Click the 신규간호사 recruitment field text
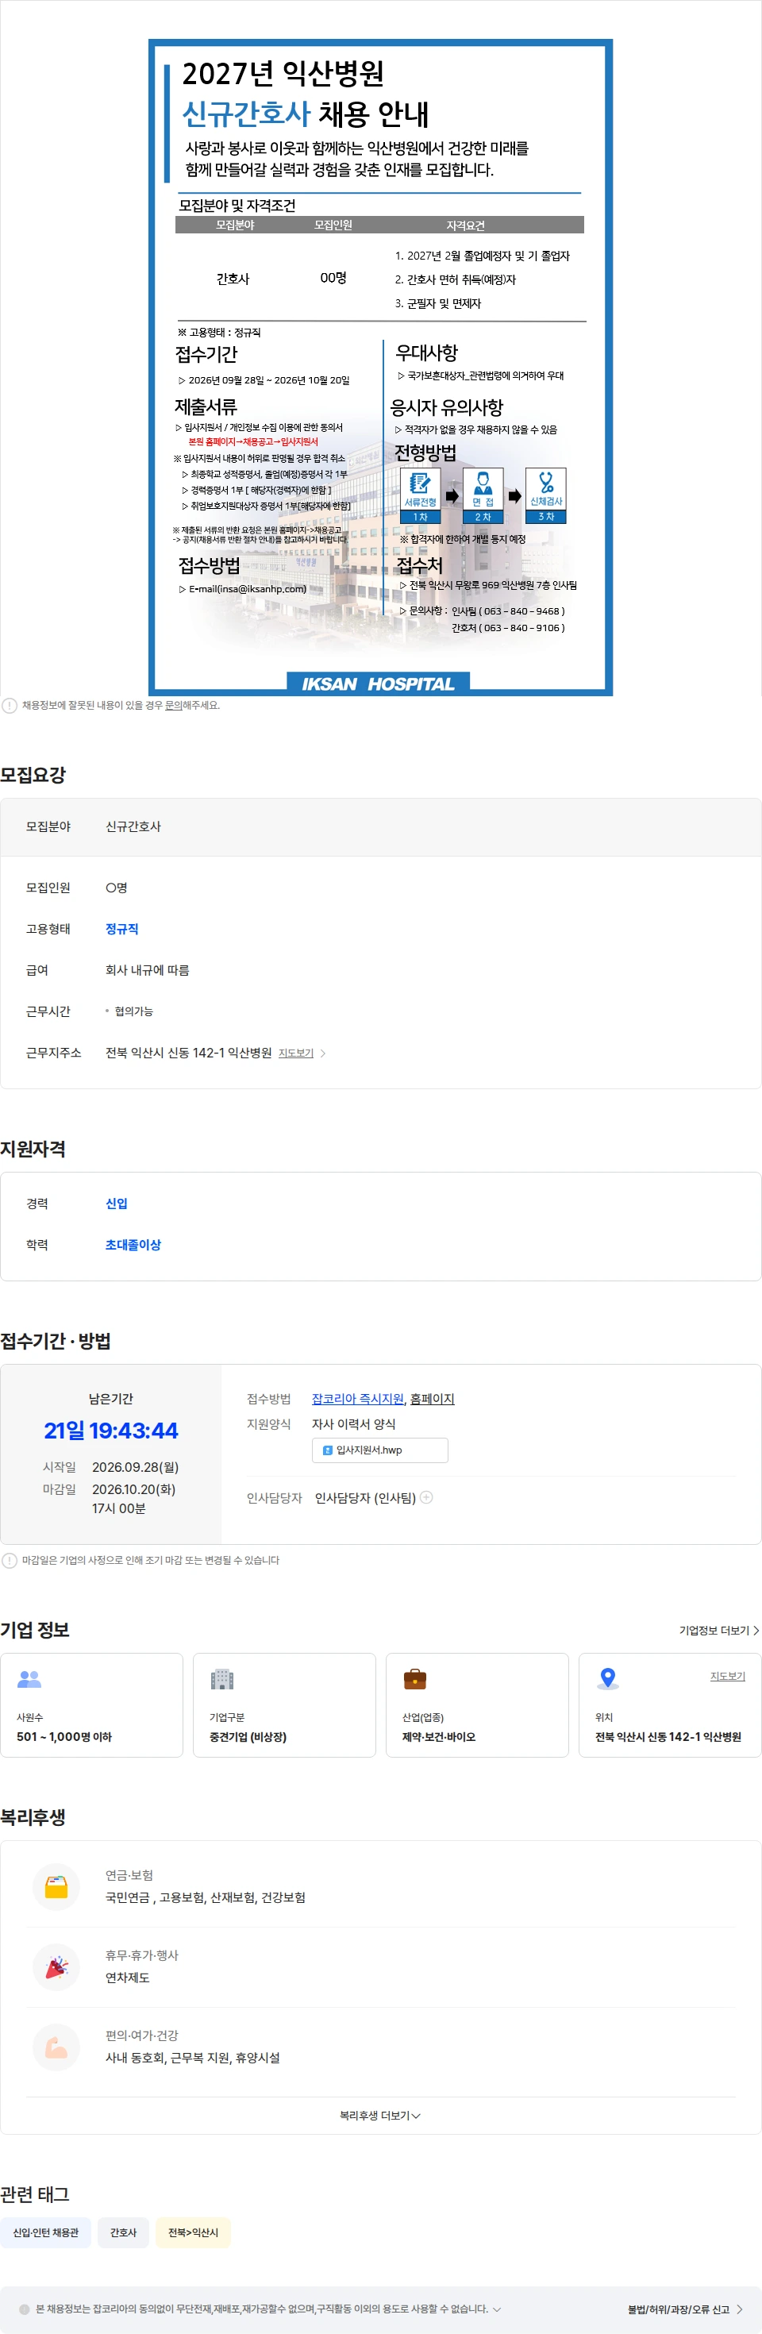Screen dimensions: 762x2334 [x=133, y=826]
